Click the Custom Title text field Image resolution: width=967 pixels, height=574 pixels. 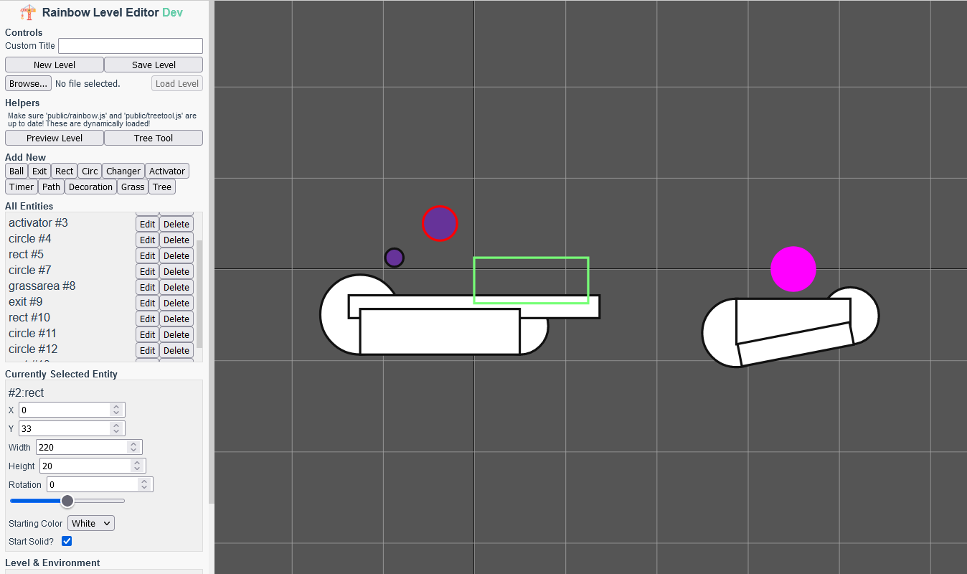point(130,45)
